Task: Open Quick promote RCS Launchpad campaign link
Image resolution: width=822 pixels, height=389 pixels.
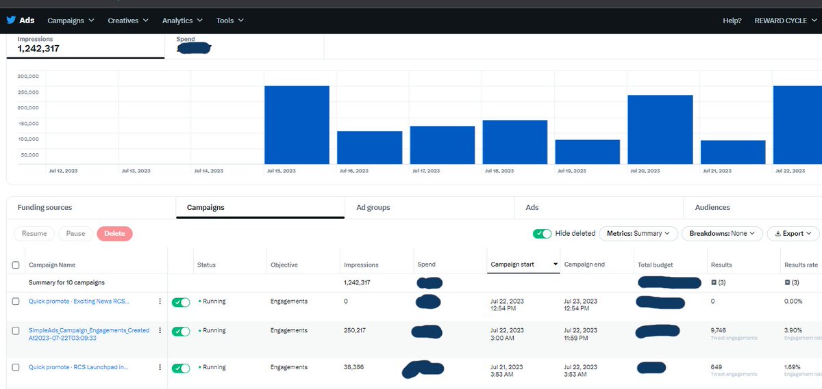Action: 78,367
